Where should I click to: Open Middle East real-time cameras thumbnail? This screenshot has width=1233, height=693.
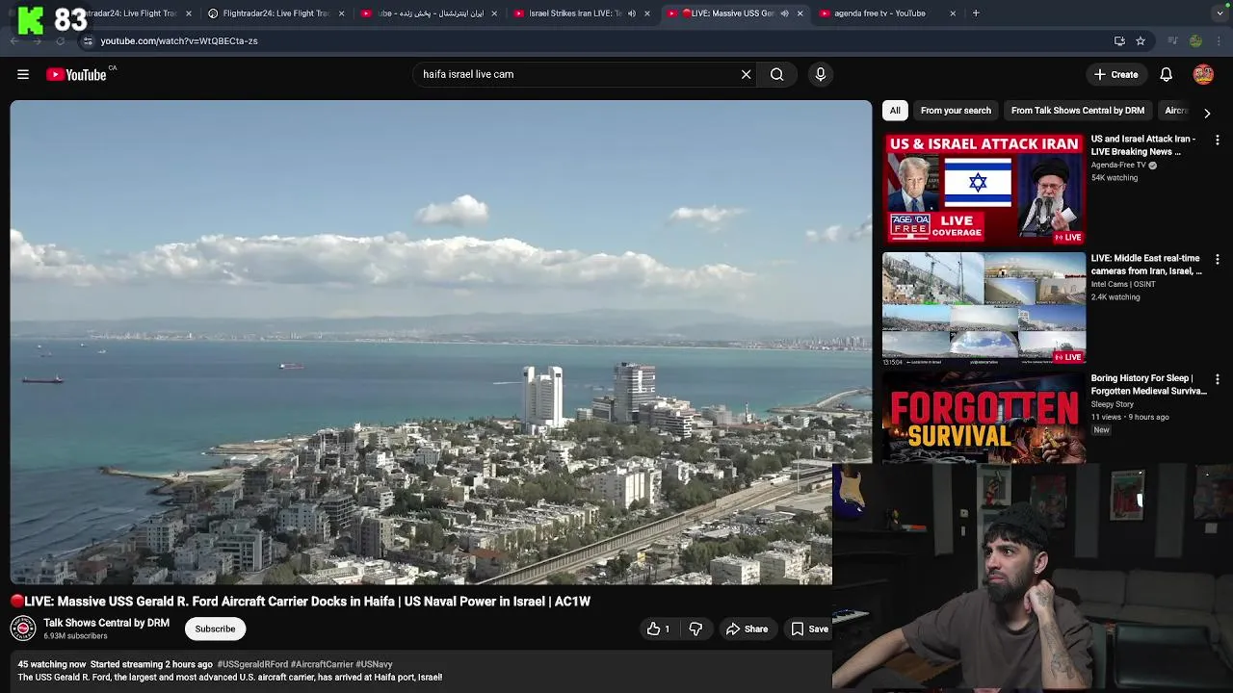pyautogui.click(x=984, y=308)
